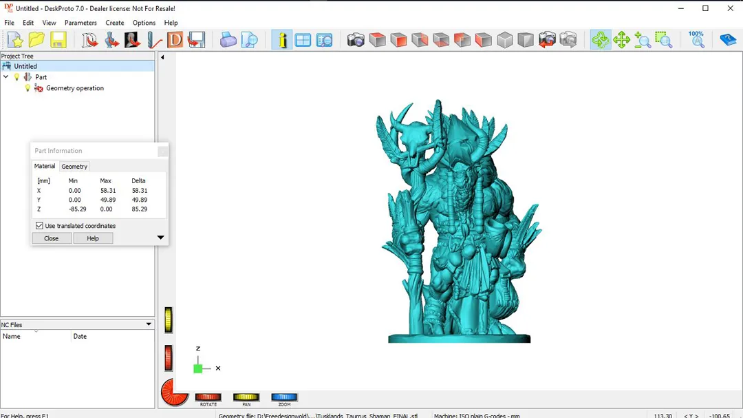Click the yellow PAN thumbwheel
Image resolution: width=743 pixels, height=418 pixels.
coord(246,397)
